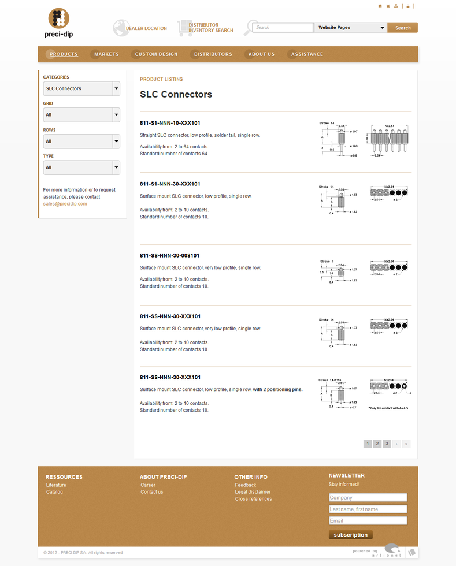Viewport: 456px width, 566px height.
Task: Click the next page single arrow
Action: tap(396, 444)
